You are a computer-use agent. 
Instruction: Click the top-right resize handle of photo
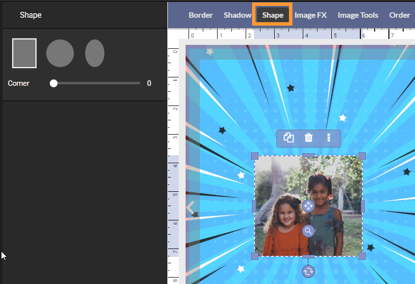[x=362, y=156]
